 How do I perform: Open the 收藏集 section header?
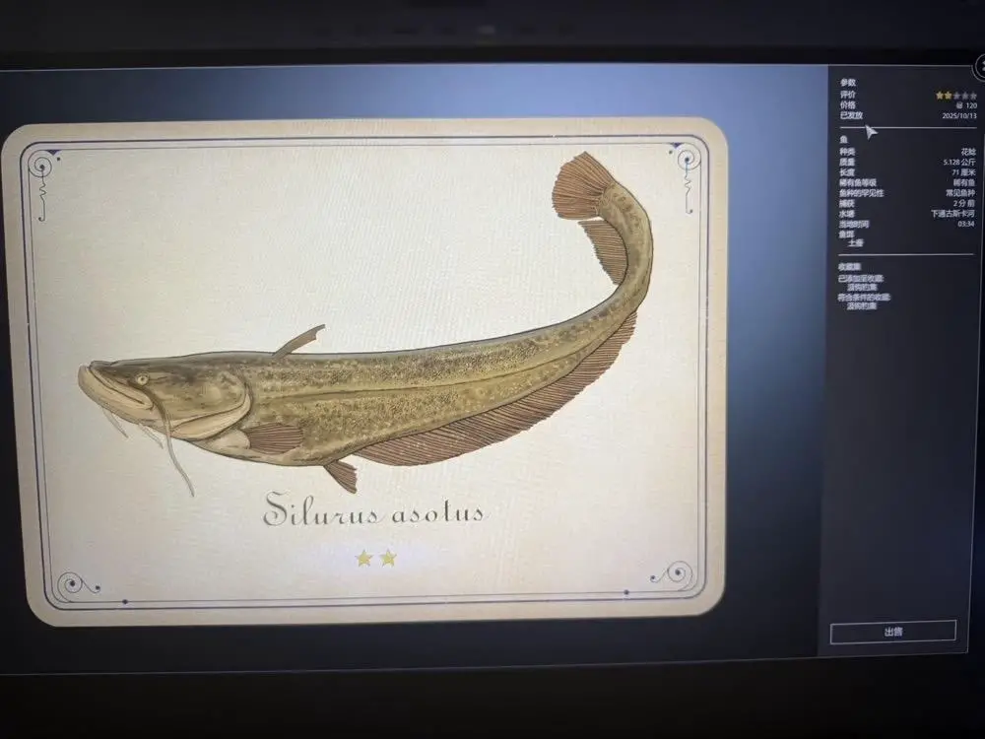[x=849, y=266]
